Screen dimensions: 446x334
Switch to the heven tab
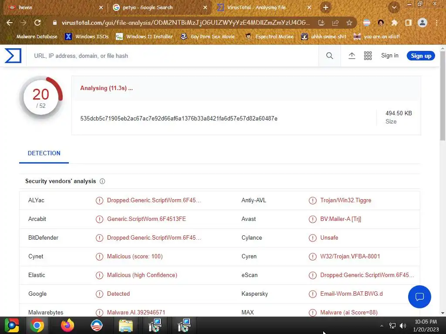pyautogui.click(x=54, y=7)
